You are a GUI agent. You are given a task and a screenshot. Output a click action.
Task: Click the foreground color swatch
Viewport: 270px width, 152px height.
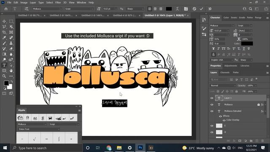6,83
